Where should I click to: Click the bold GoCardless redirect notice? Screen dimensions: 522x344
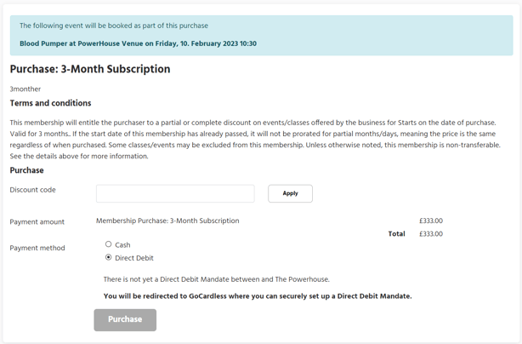[x=257, y=296]
